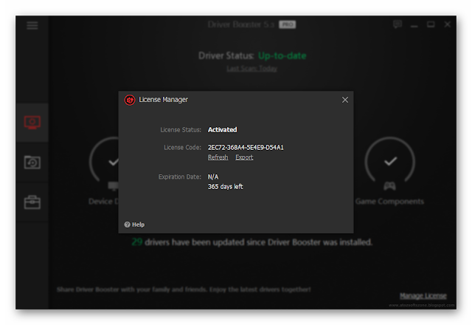This screenshot has height=325, width=472.
Task: Click the 365 days left text
Action: click(x=225, y=187)
